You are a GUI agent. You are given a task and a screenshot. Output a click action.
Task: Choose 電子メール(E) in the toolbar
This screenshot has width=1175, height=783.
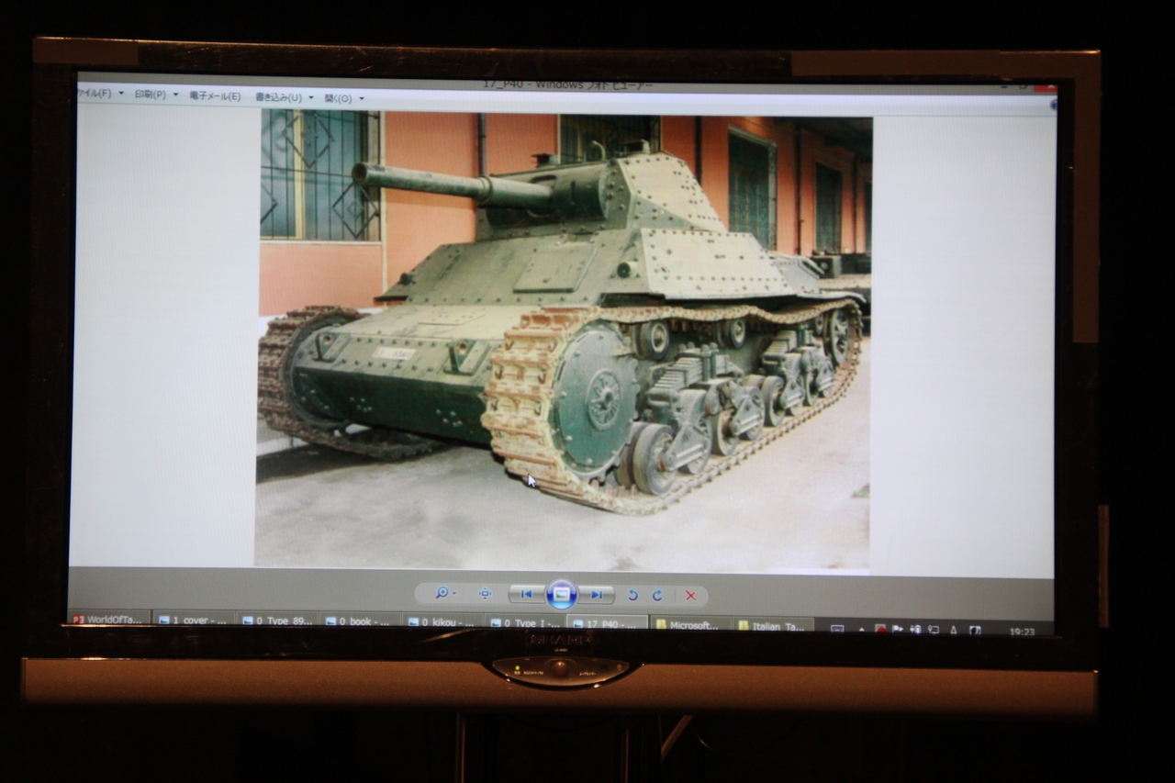coord(215,95)
